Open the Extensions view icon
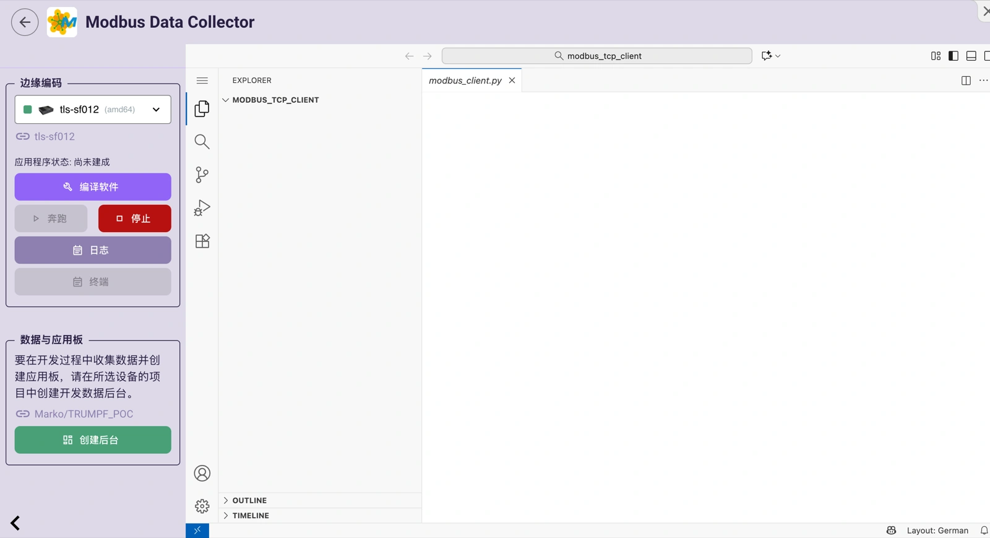The image size is (990, 538). click(202, 241)
